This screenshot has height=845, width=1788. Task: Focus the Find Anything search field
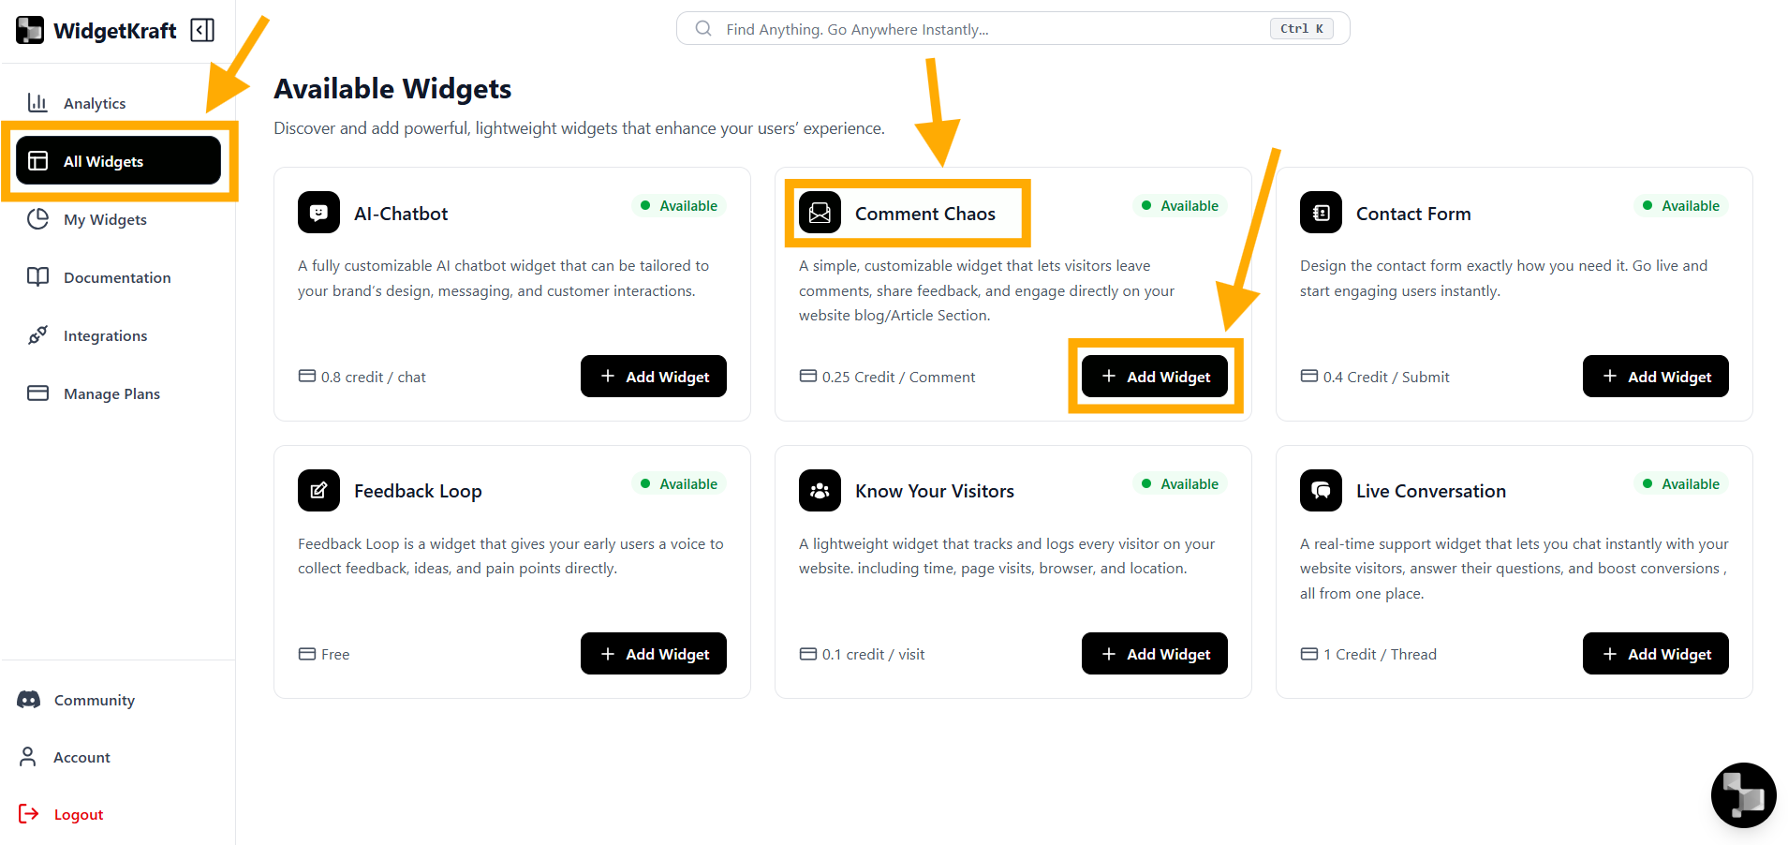pos(993,29)
